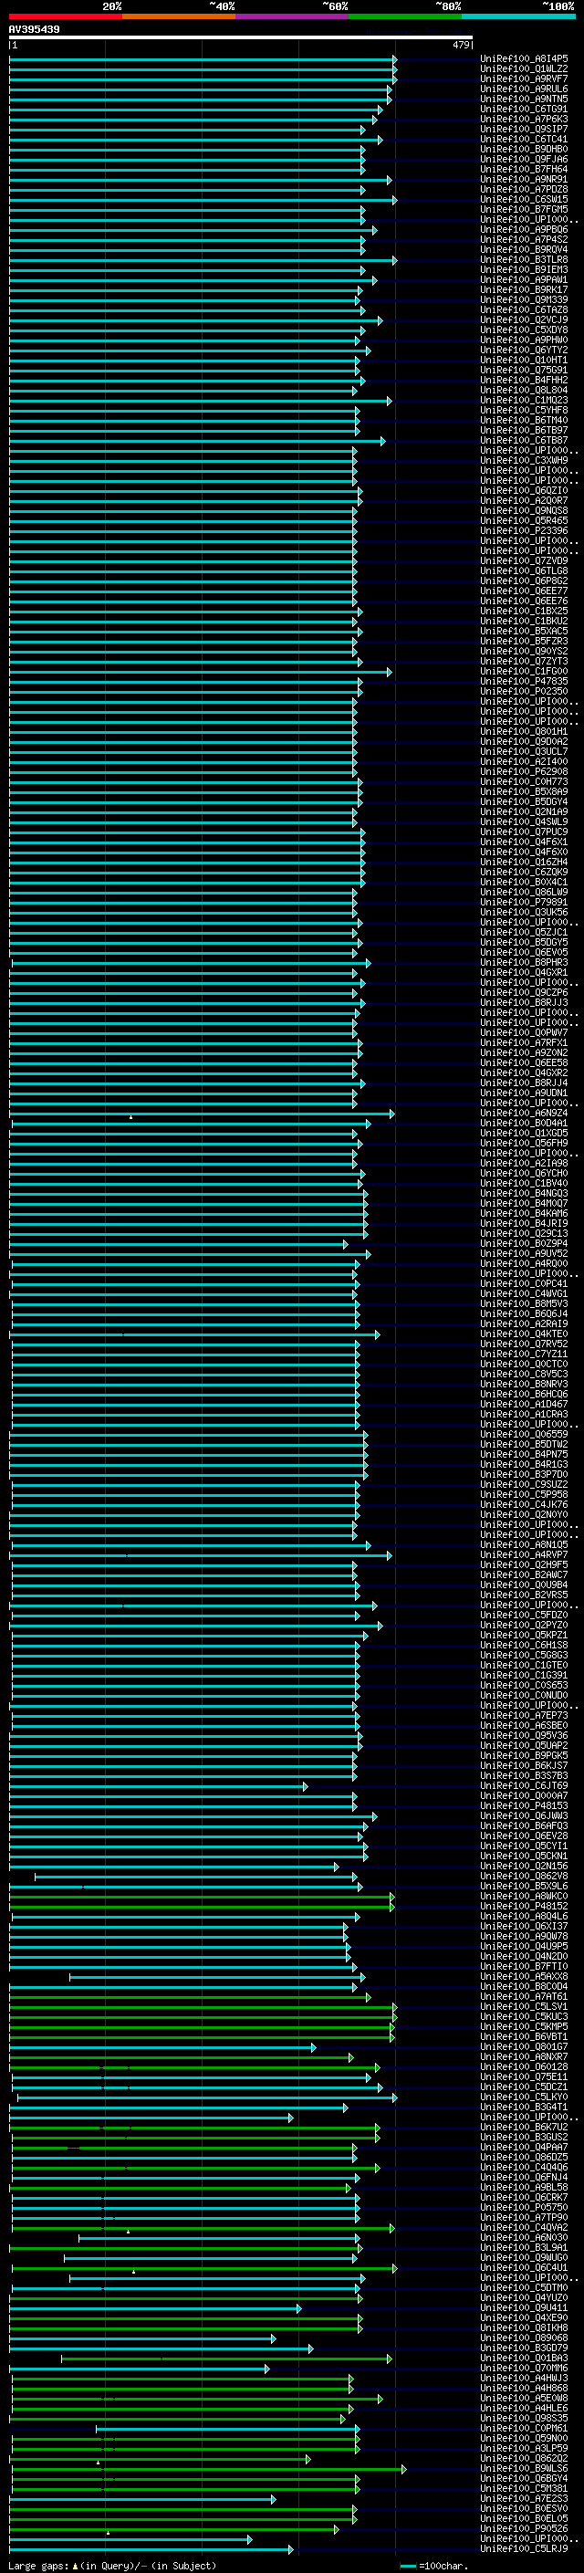Select label UniRef100_Q1XGD5
584x2573 pixels.
tap(524, 1134)
